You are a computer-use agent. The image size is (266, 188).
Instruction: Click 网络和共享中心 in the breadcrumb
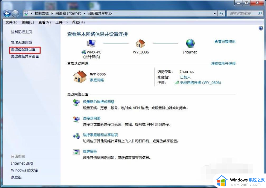[x=99, y=13]
